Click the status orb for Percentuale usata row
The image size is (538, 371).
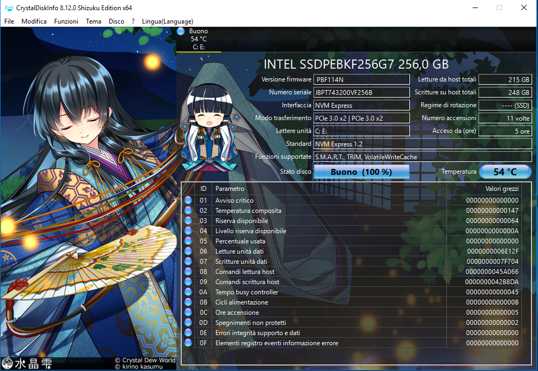pos(188,241)
